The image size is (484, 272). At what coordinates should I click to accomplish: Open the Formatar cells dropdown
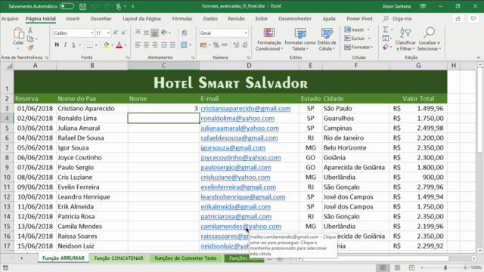click(358, 47)
